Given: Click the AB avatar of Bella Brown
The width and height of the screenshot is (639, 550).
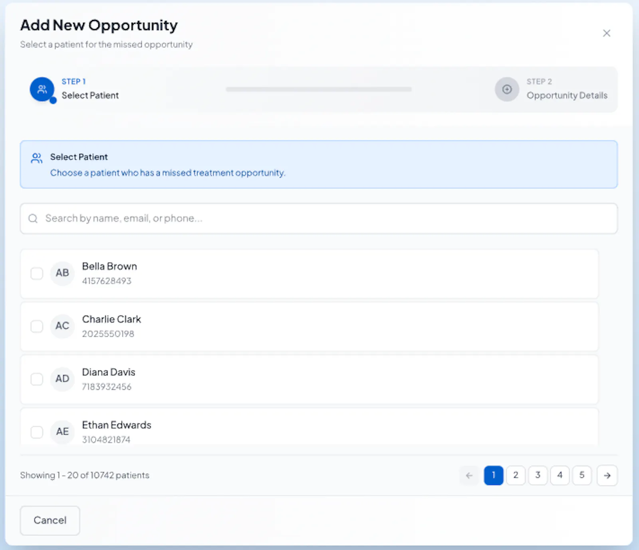Looking at the screenshot, I should [x=62, y=273].
